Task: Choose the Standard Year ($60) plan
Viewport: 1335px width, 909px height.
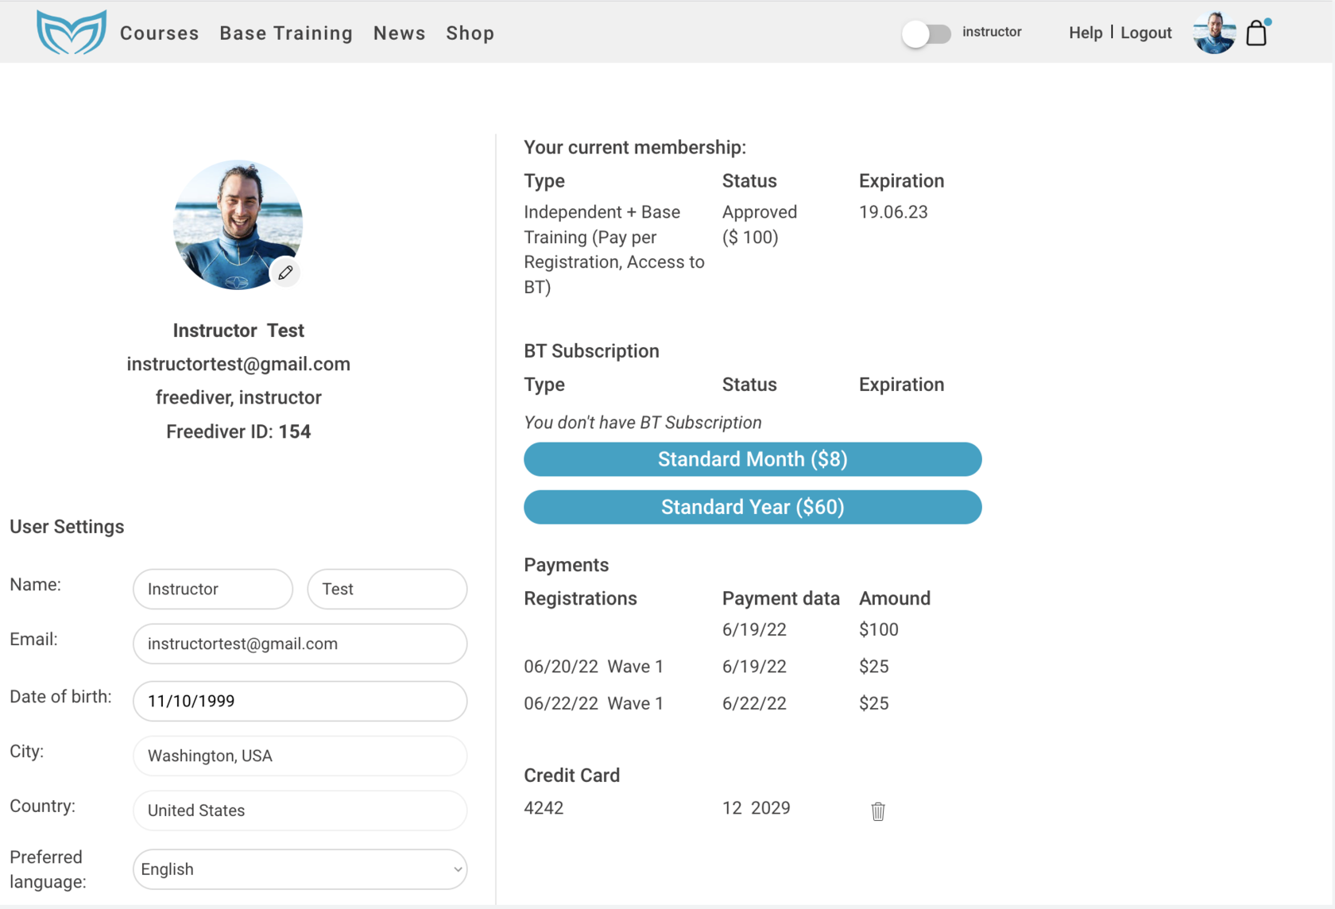Action: click(753, 507)
